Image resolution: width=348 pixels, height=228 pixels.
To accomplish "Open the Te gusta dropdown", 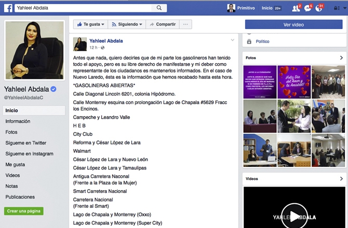I will [91, 24].
